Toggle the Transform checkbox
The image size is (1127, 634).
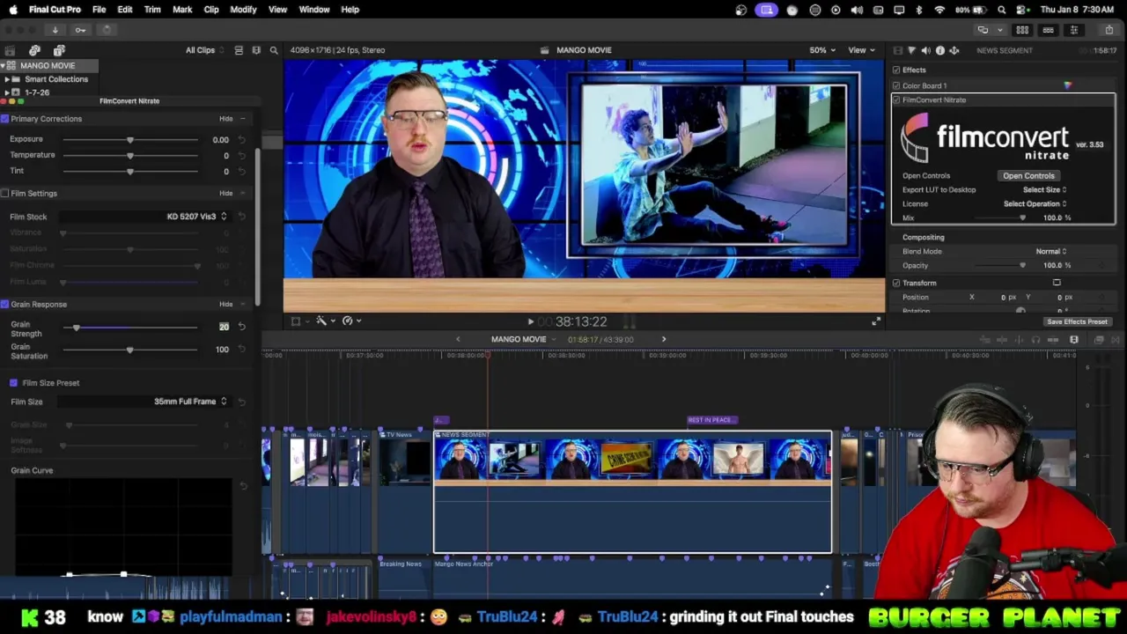click(x=896, y=283)
